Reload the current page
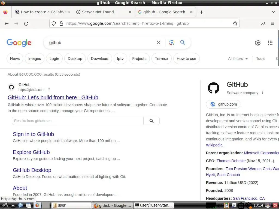Screen dimensions: 279x209 pyautogui.click(x=26, y=23)
